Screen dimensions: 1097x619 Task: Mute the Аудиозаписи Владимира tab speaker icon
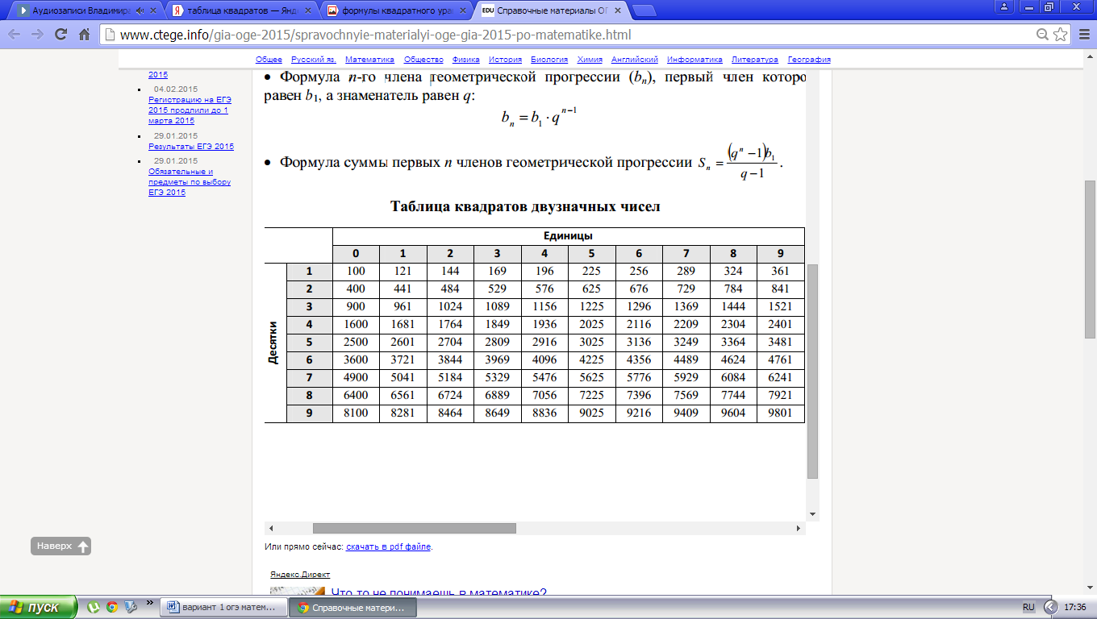pyautogui.click(x=141, y=11)
